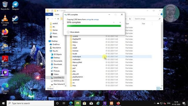Image resolution: width=188 pixels, height=106 pixels.
Task: Click the ENG language indicator
Action: 169,103
